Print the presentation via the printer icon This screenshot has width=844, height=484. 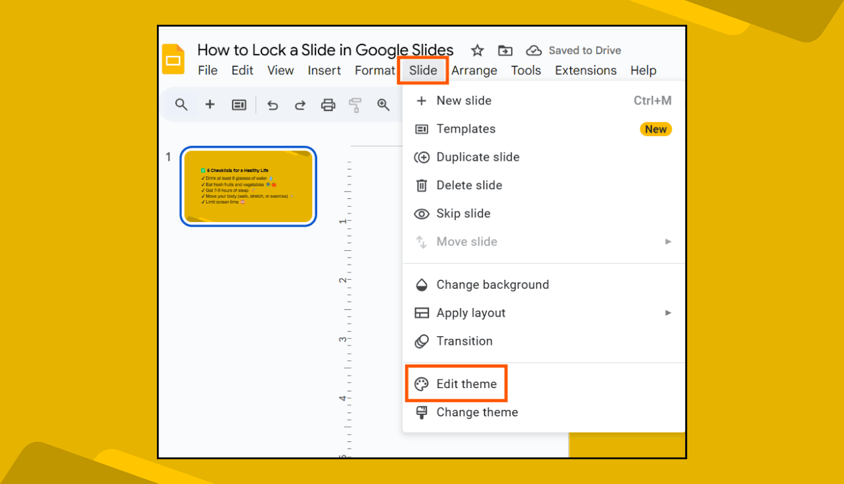tap(328, 104)
